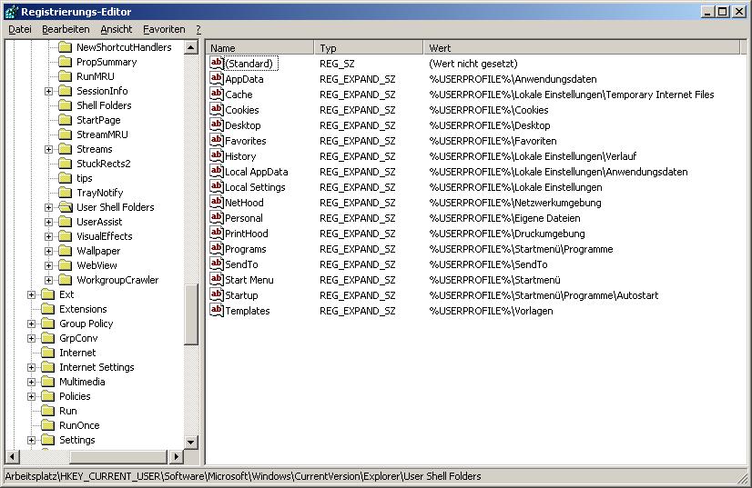Expand the UserAssist key
This screenshot has width=752, height=488.
coord(48,223)
